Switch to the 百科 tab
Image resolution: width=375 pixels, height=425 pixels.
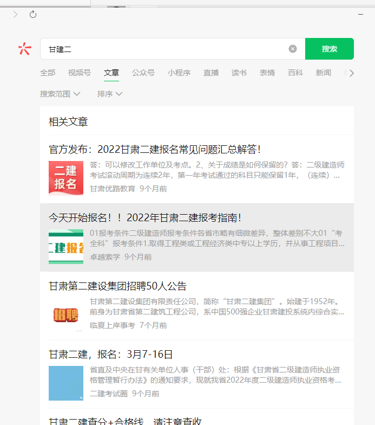coord(295,73)
